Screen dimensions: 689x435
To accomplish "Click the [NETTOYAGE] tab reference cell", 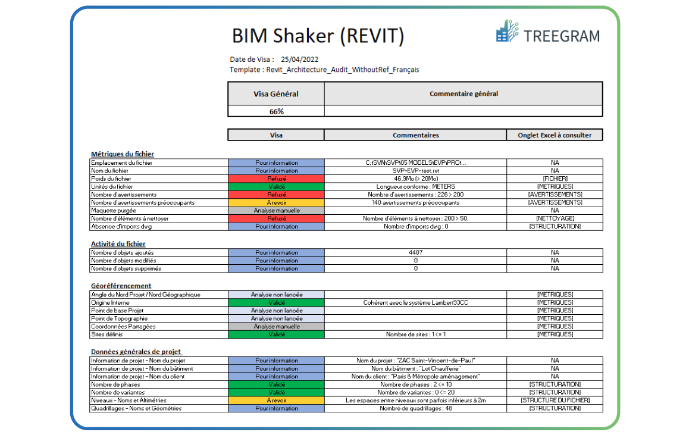I will coord(555,218).
